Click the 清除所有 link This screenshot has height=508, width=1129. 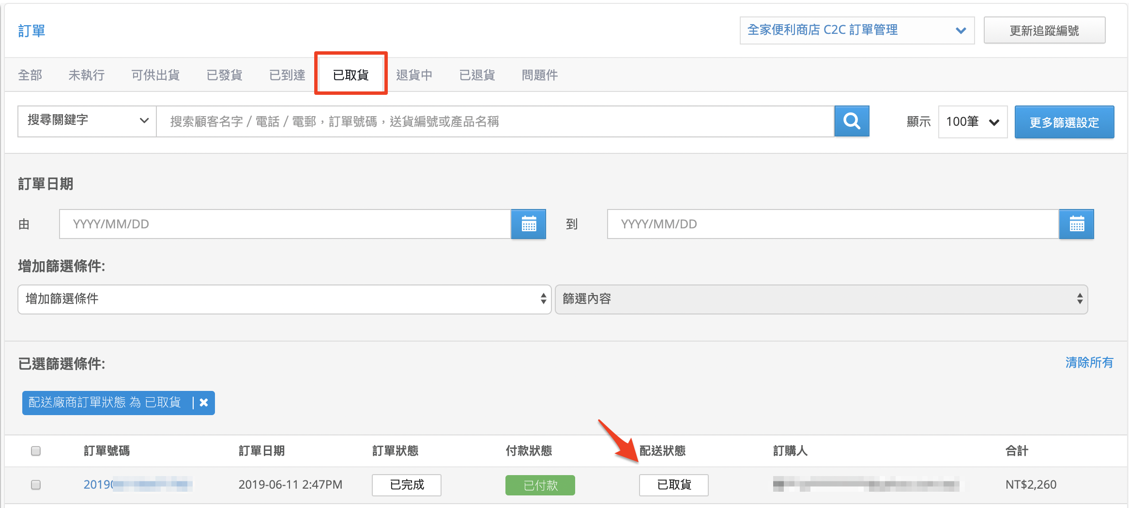click(1089, 362)
